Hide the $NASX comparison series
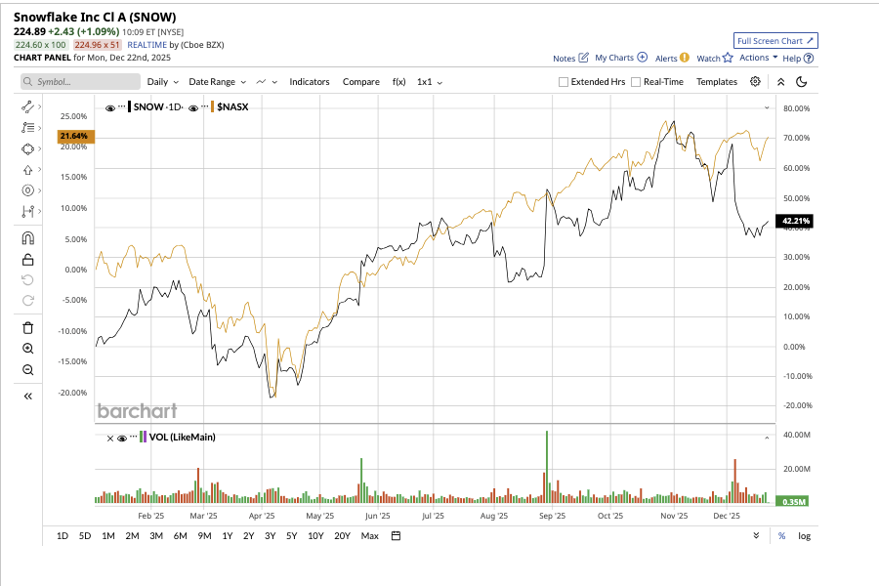The width and height of the screenshot is (879, 586). coord(191,106)
